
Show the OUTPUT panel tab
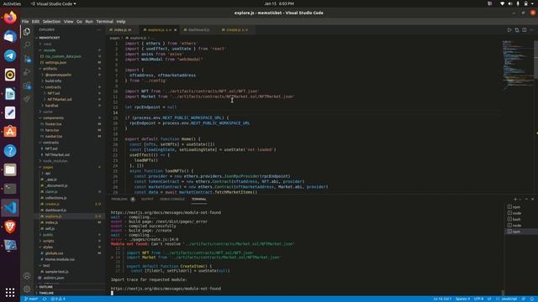point(147,199)
